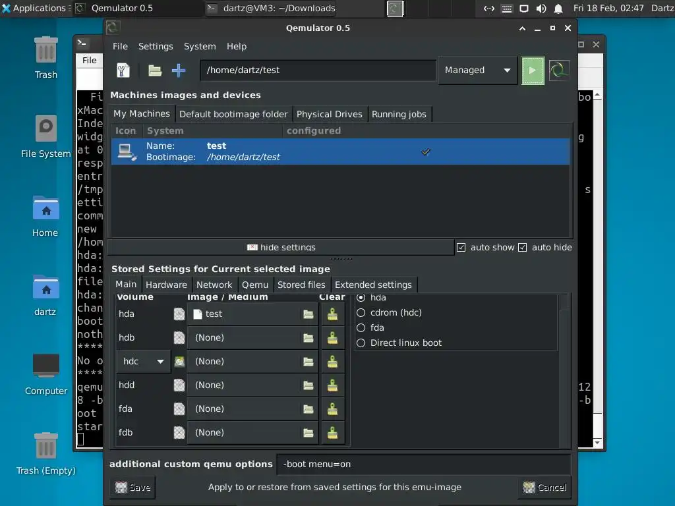The height and width of the screenshot is (506, 675).
Task: Open the Computer desktop icon
Action: tap(45, 374)
